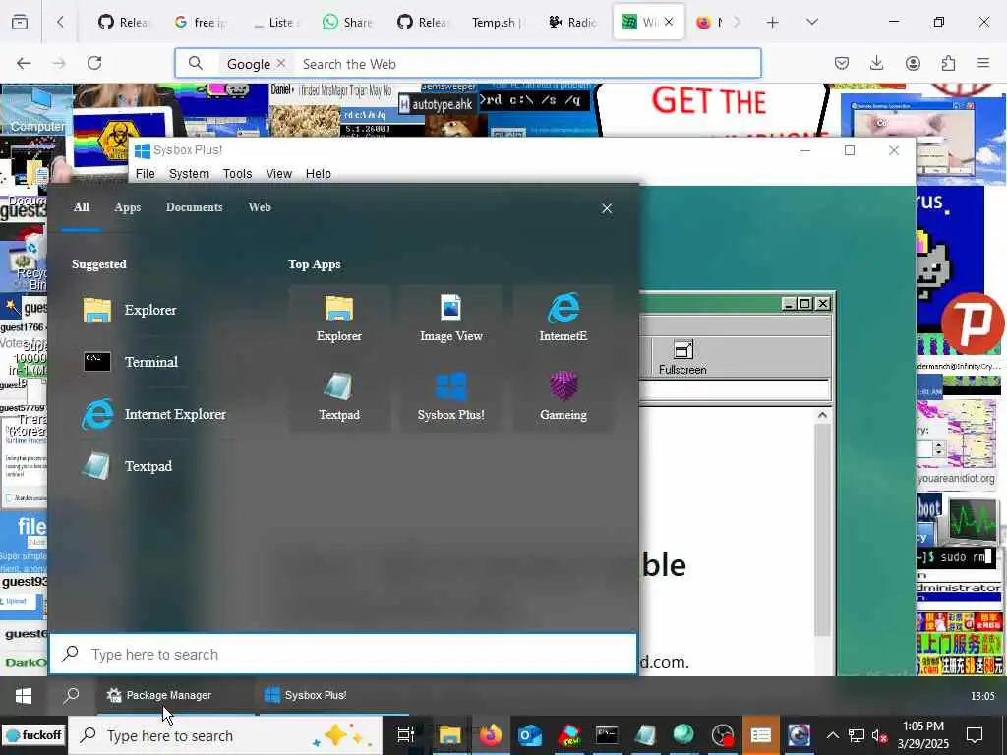
Task: Open Task View on the Windows taskbar
Action: [x=406, y=735]
